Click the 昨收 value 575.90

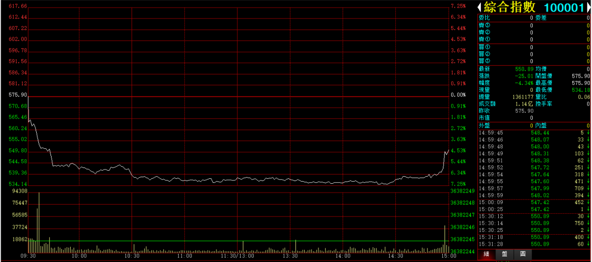(x=525, y=111)
